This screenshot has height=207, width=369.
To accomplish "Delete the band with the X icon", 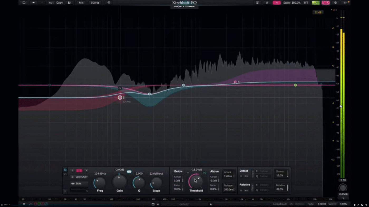I will pyautogui.click(x=65, y=191).
